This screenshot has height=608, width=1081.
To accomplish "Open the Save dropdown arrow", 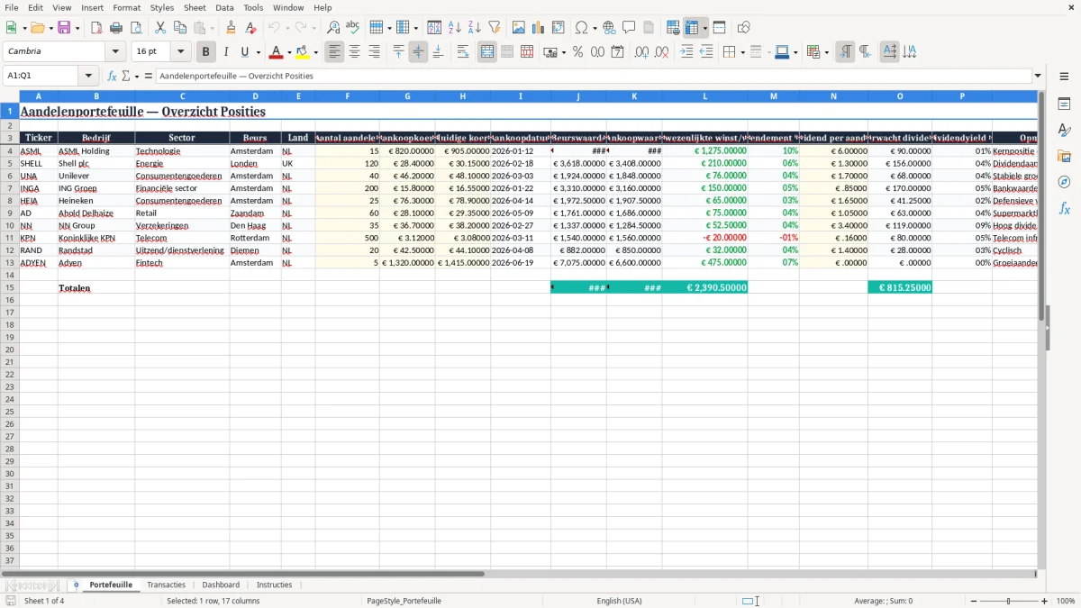I will point(77,28).
